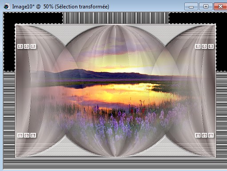Click first small square in top-left trio
The height and width of the screenshot is (171, 227).
click(x=20, y=47)
